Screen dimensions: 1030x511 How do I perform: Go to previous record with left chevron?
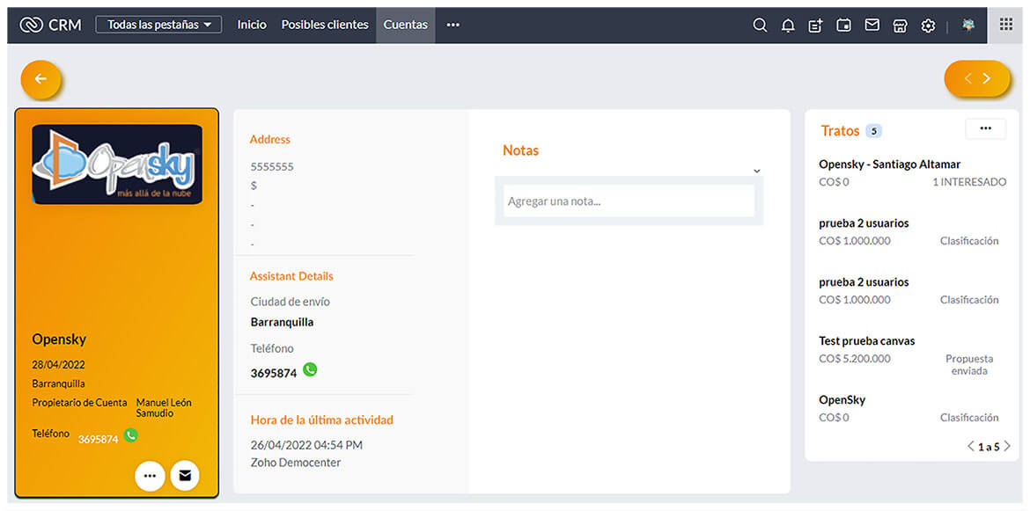click(967, 78)
